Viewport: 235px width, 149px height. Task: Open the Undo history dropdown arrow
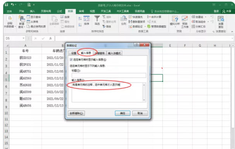point(16,5)
